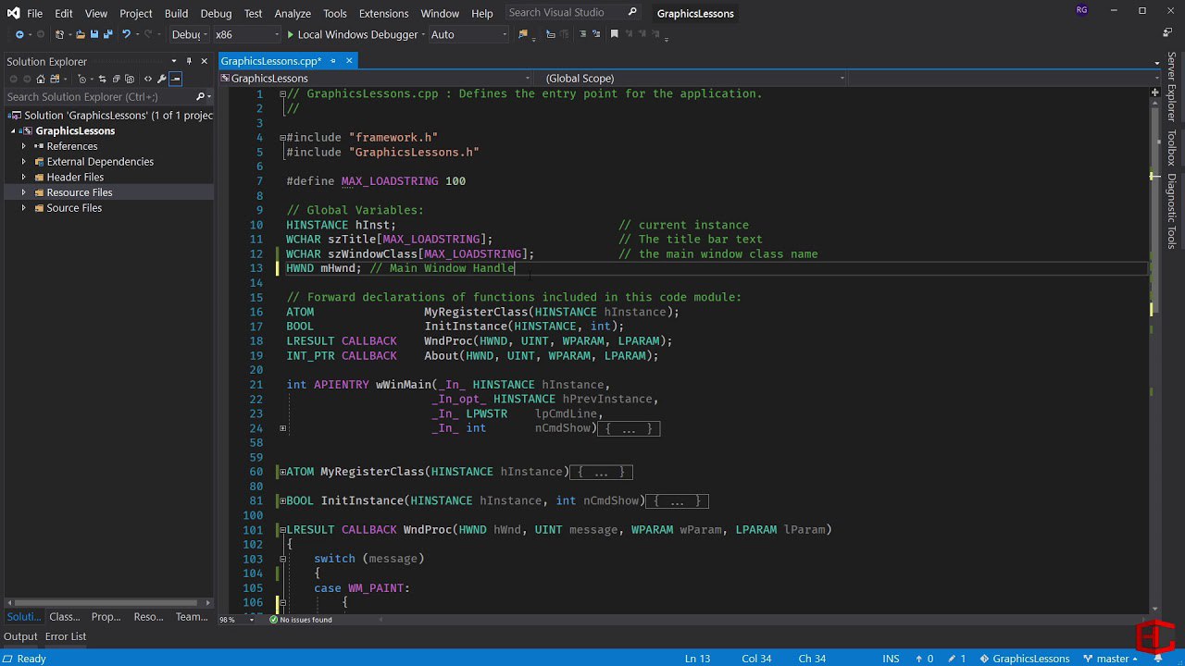Viewport: 1185px width, 666px height.
Task: Expand the References node
Action: pos(25,146)
